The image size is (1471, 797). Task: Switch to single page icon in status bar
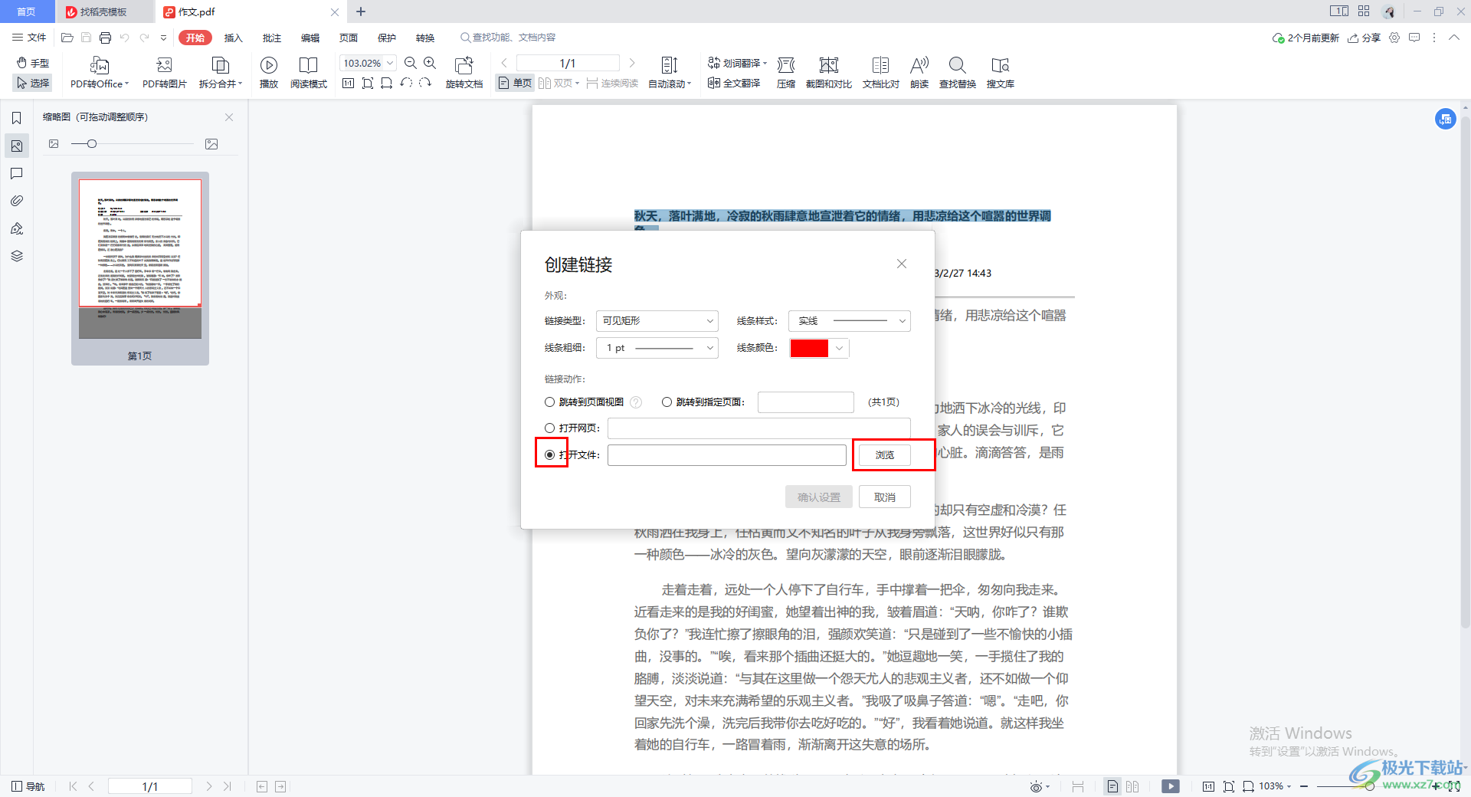1112,786
